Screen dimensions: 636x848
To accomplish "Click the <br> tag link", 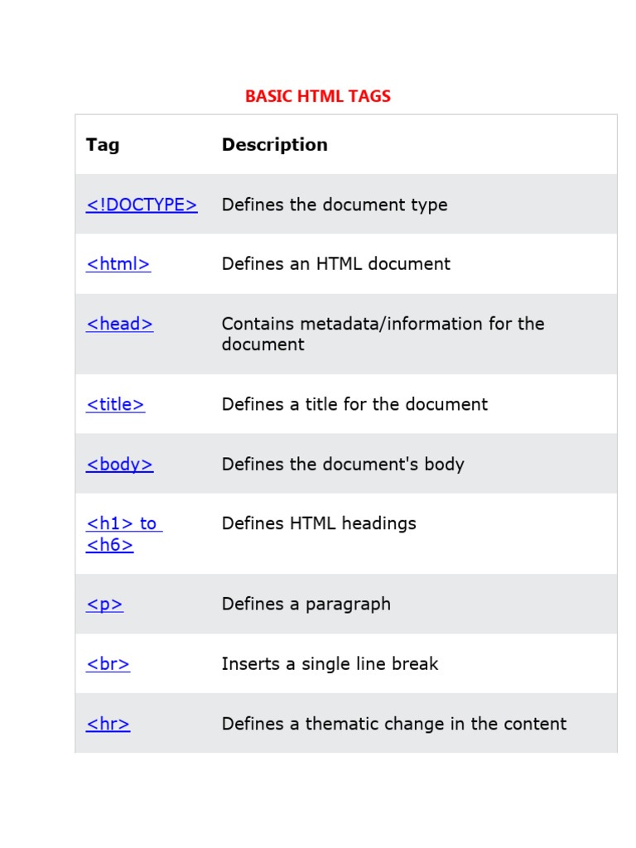I will 108,663.
